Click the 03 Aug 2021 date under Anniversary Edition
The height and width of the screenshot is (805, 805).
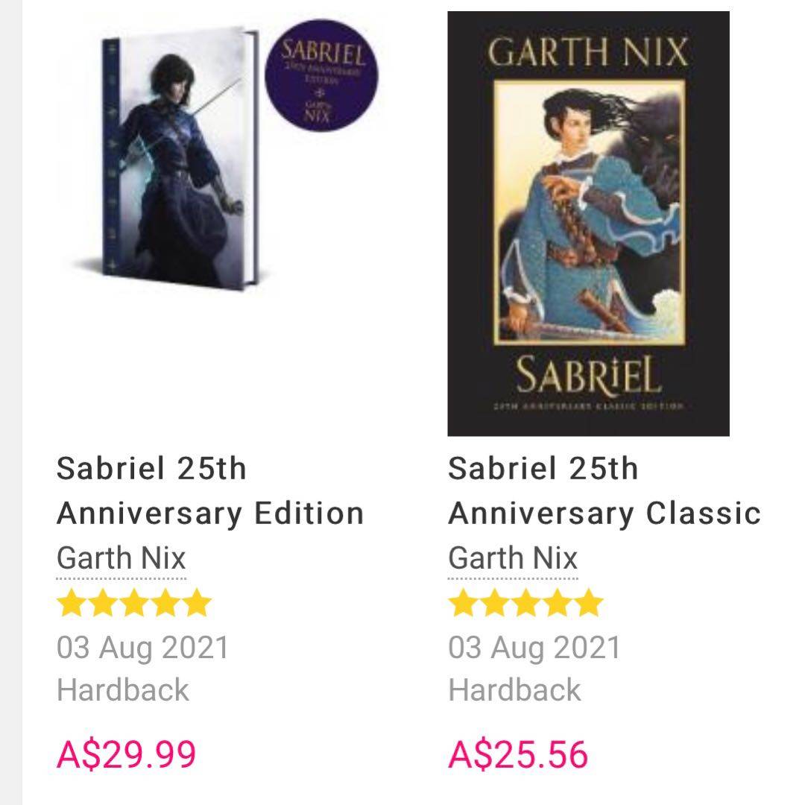point(143,647)
